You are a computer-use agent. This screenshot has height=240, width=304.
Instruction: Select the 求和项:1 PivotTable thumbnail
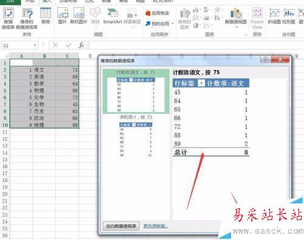[x=136, y=136]
